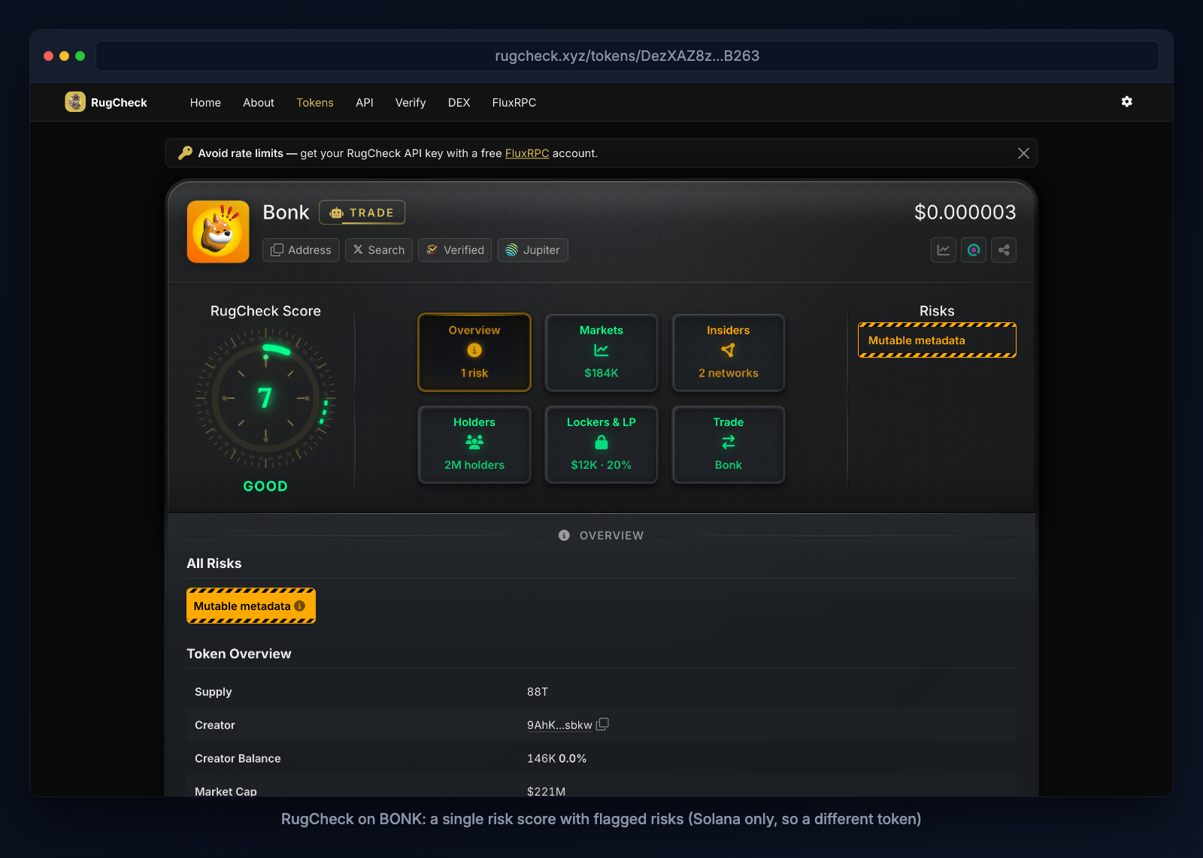Click the info icon on Mutable metadata badge

click(x=299, y=606)
